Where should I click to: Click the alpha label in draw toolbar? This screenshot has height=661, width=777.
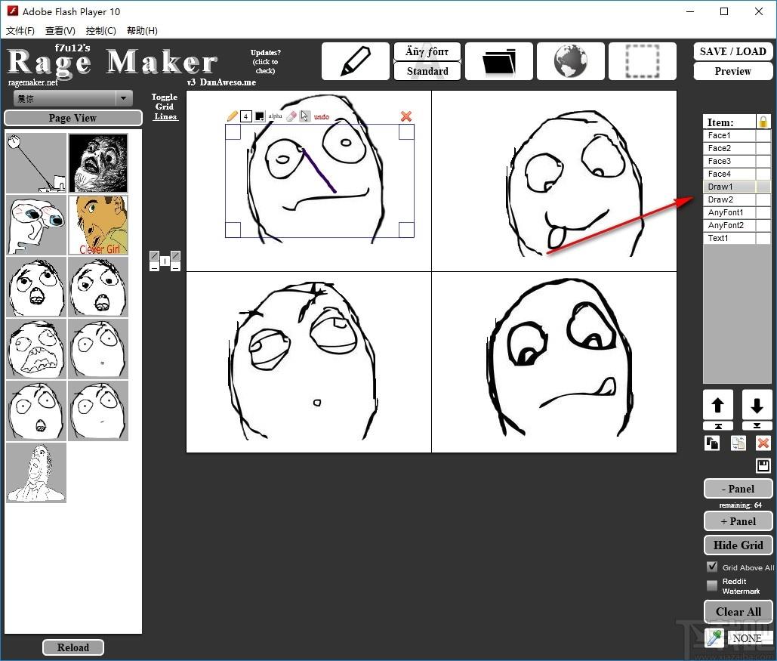275,116
